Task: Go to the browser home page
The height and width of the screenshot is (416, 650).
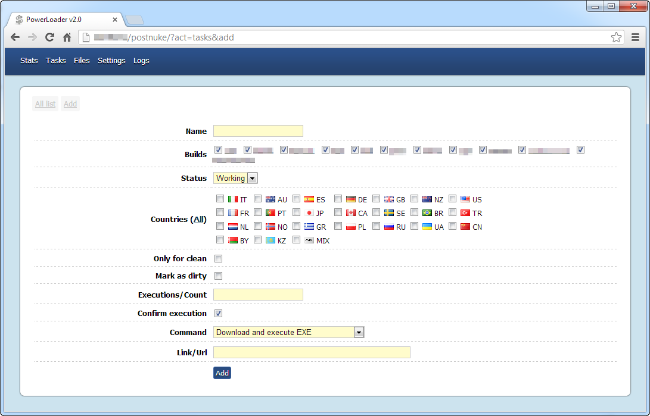Action: pyautogui.click(x=67, y=37)
